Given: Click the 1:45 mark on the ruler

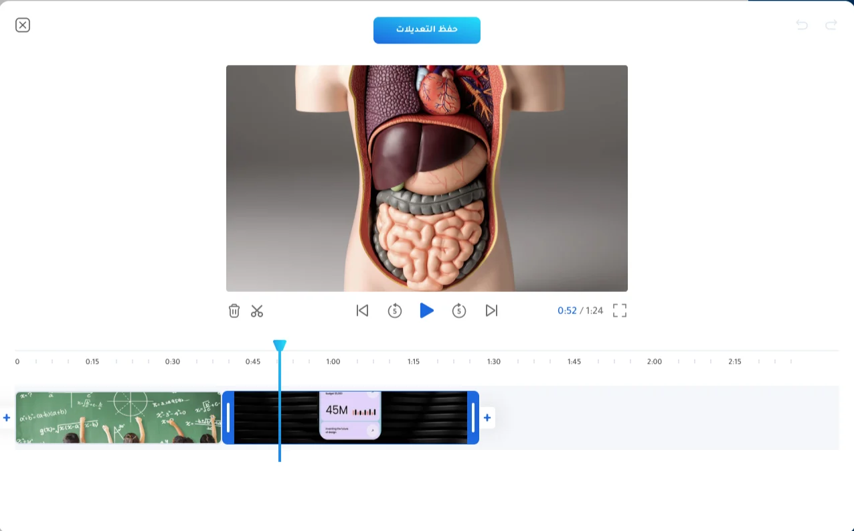Looking at the screenshot, I should (x=574, y=362).
